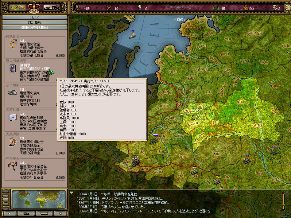Image resolution: width=291 pixels, height=218 pixels.
Task: Select 高額の最低賃金 reform option
Action: tap(32, 55)
